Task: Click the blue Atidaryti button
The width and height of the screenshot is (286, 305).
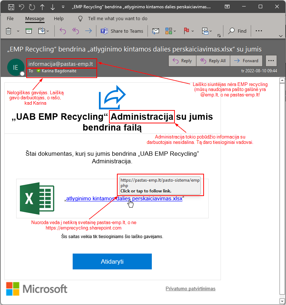Action: point(112,261)
